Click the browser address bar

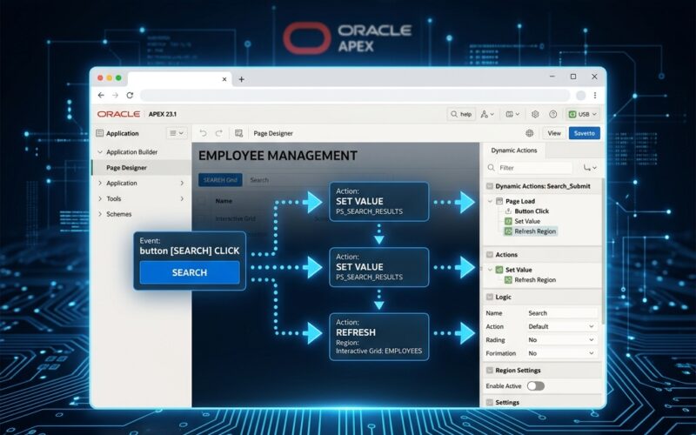(x=355, y=95)
